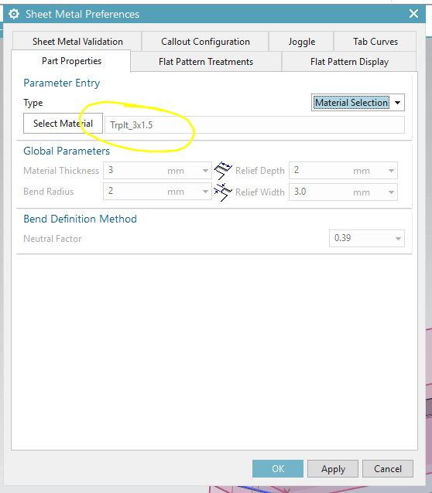The height and width of the screenshot is (493, 432).
Task: Close the Sheet Metal Preferences dialog
Action: pos(413,14)
